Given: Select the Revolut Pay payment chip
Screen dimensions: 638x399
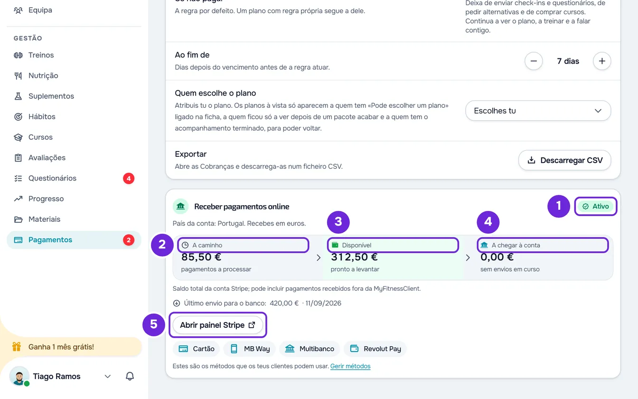Looking at the screenshot, I should pyautogui.click(x=375, y=349).
